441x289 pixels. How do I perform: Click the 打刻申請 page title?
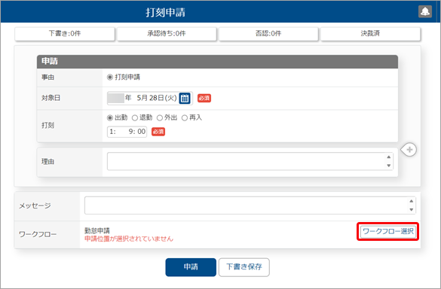pyautogui.click(x=165, y=12)
